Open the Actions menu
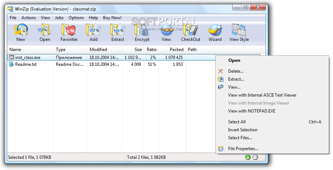This screenshot has height=170, width=333. coord(29,18)
